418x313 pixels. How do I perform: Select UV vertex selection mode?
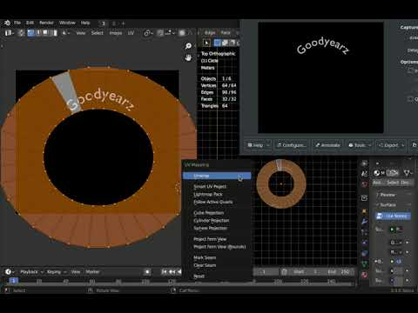(30, 33)
